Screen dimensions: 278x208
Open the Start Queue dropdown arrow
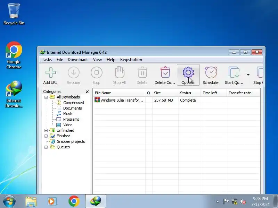click(248, 75)
